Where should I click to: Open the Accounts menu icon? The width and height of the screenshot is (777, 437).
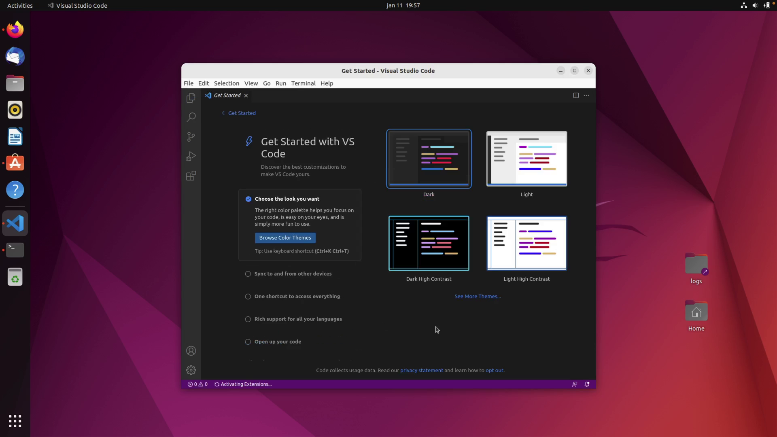pos(191,351)
